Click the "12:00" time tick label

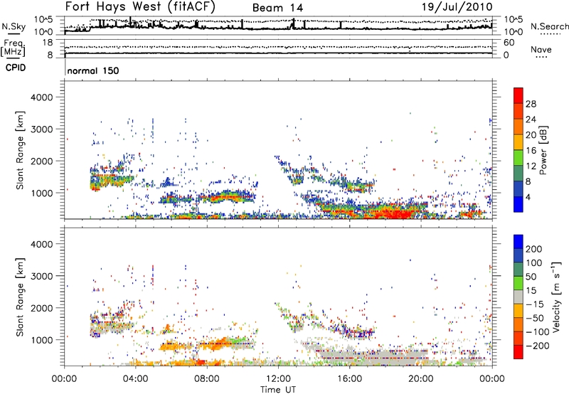point(278,379)
